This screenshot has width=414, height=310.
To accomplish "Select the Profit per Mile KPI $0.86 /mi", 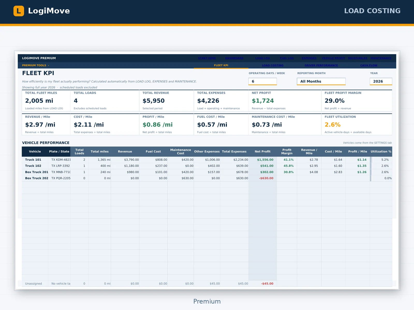I will click(x=158, y=125).
